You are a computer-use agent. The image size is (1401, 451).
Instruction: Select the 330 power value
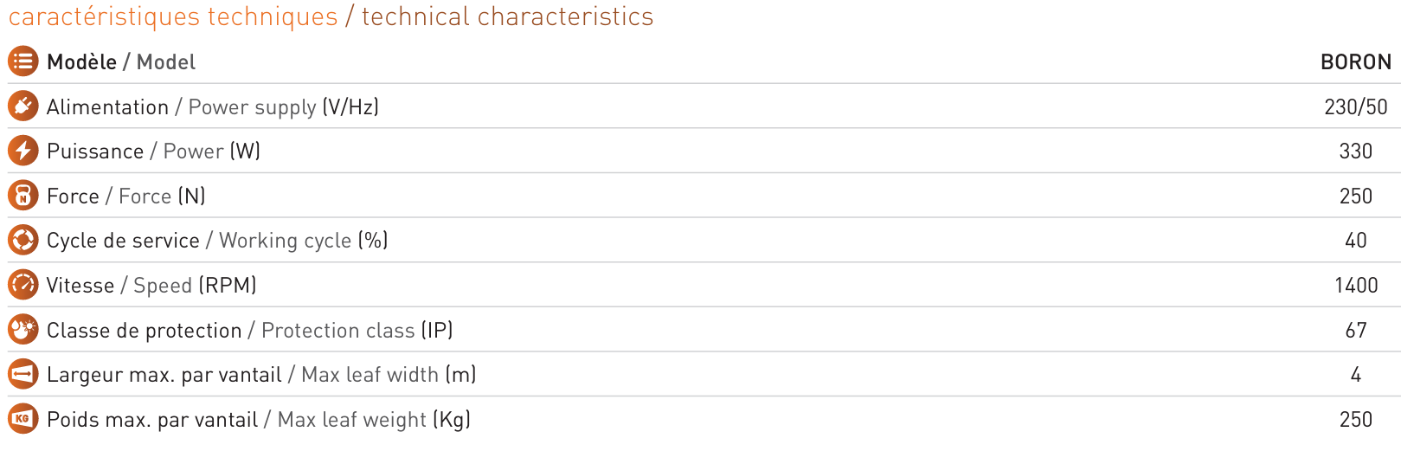click(x=1355, y=151)
